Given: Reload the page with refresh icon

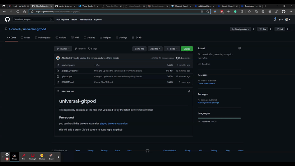Looking at the screenshot, I should tap(18, 11).
